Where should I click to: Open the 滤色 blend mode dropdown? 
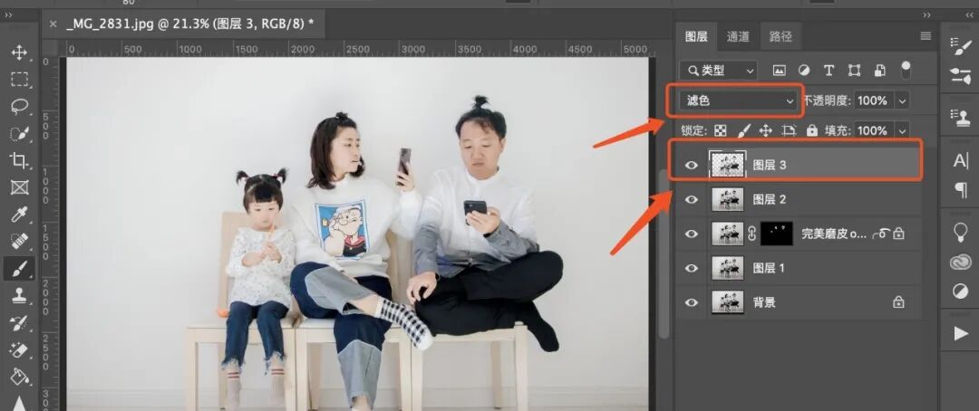coord(740,100)
